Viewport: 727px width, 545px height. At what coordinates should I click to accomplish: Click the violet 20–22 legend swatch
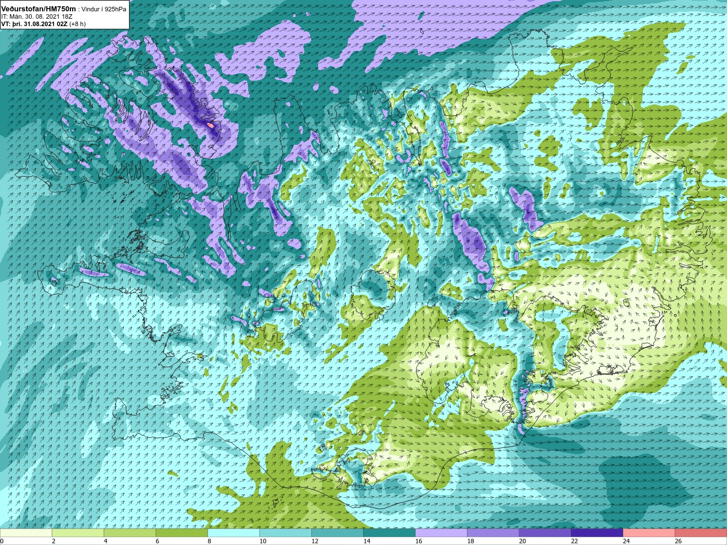pyautogui.click(x=545, y=533)
